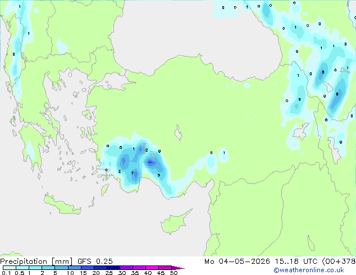The width and height of the screenshot is (356, 275).
Task: Click the 0.5–1 mm legend color swatch
Action: pyautogui.click(x=22, y=268)
